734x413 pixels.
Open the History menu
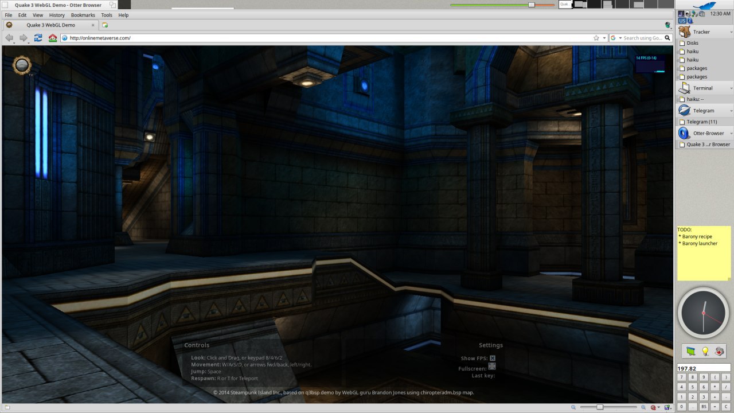[x=57, y=15]
